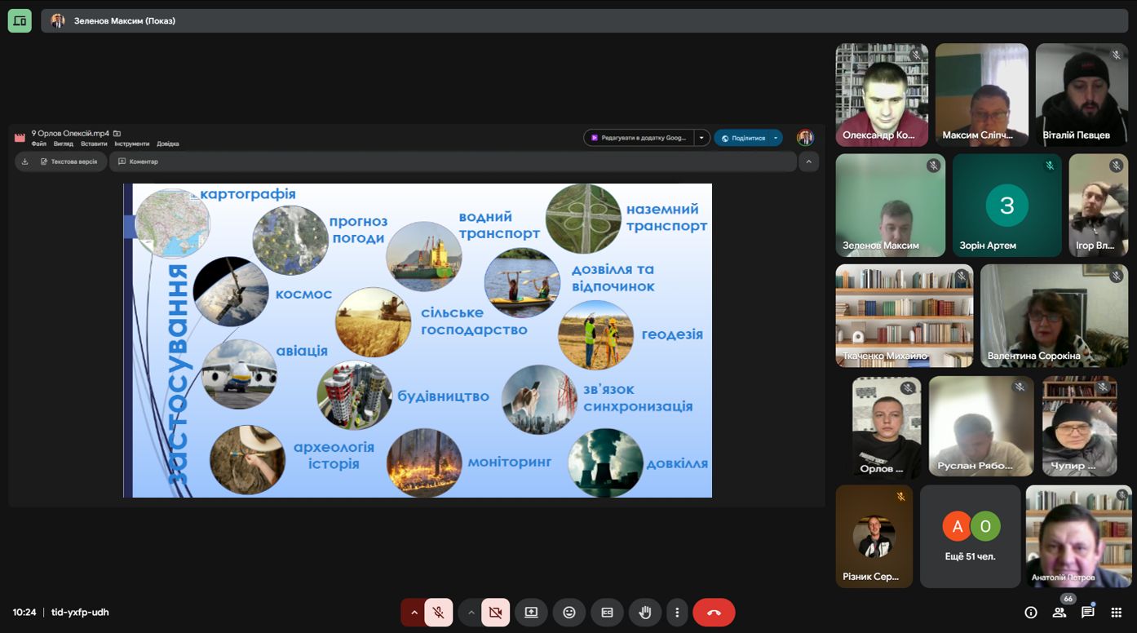Viewport: 1137px width, 633px height.
Task: Unmute the microphone in the call bar
Action: [438, 613]
